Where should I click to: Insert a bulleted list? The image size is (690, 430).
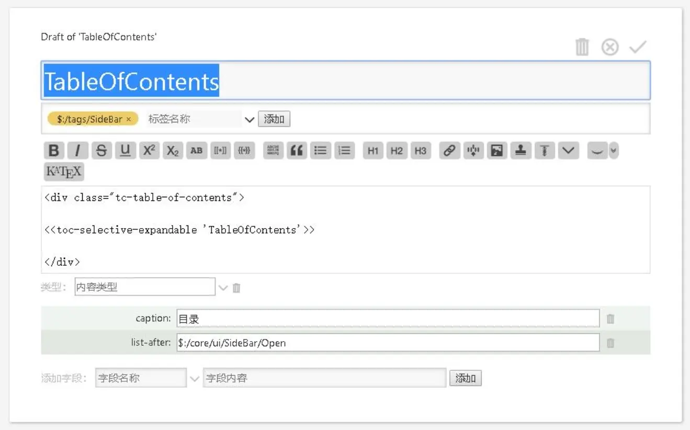320,151
